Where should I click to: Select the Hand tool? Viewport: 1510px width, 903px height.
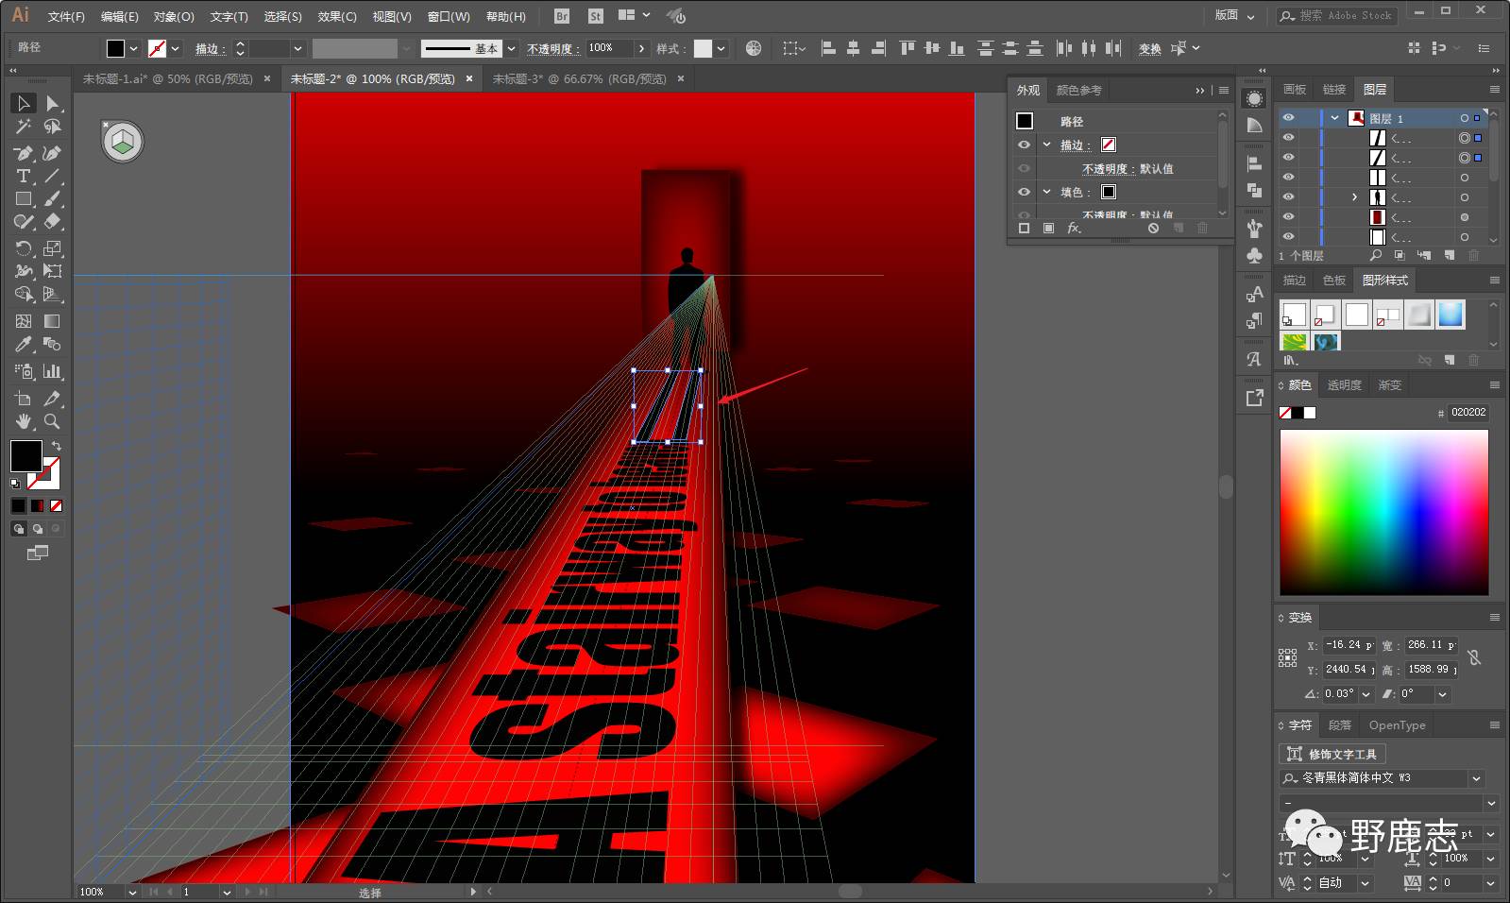pos(24,421)
